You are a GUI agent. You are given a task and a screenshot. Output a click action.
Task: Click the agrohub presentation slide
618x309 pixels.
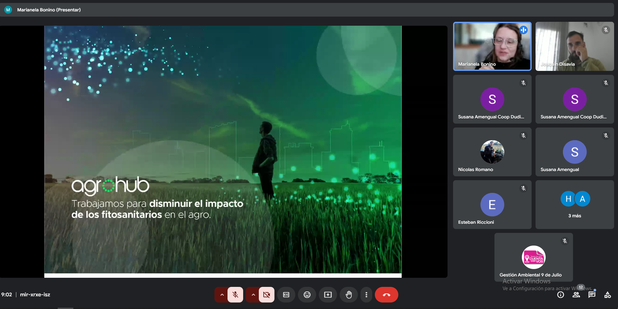(223, 150)
